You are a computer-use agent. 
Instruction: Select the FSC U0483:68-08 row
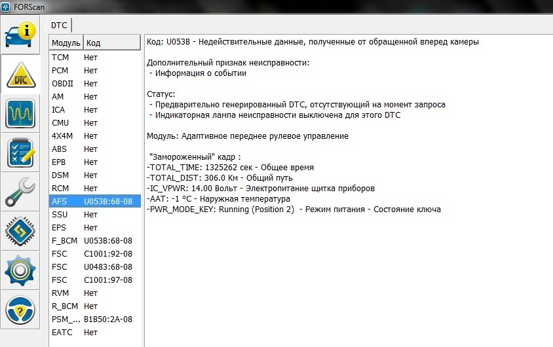pos(94,266)
